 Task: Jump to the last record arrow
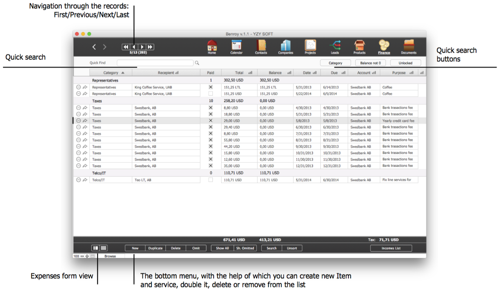tap(150, 47)
